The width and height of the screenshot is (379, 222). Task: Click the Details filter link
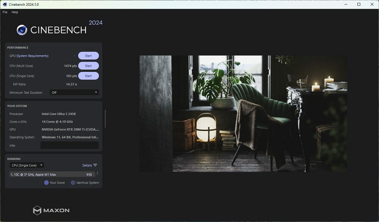(x=87, y=165)
